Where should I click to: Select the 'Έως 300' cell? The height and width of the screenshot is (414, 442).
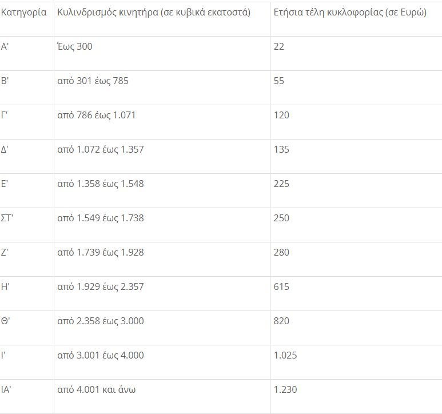click(x=75, y=46)
